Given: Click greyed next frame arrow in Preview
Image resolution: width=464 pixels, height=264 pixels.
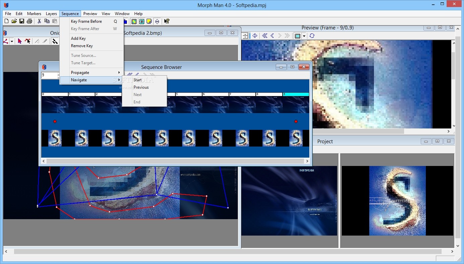Looking at the screenshot, I should tap(280, 36).
